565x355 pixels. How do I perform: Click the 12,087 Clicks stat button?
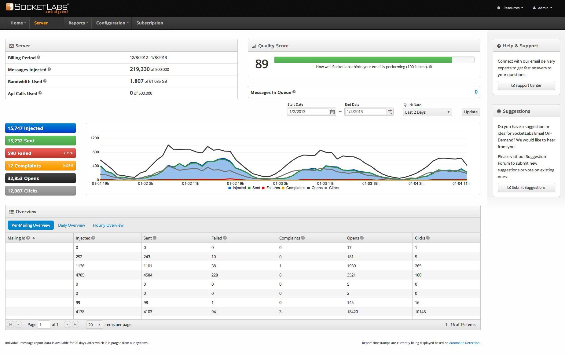[x=40, y=191]
